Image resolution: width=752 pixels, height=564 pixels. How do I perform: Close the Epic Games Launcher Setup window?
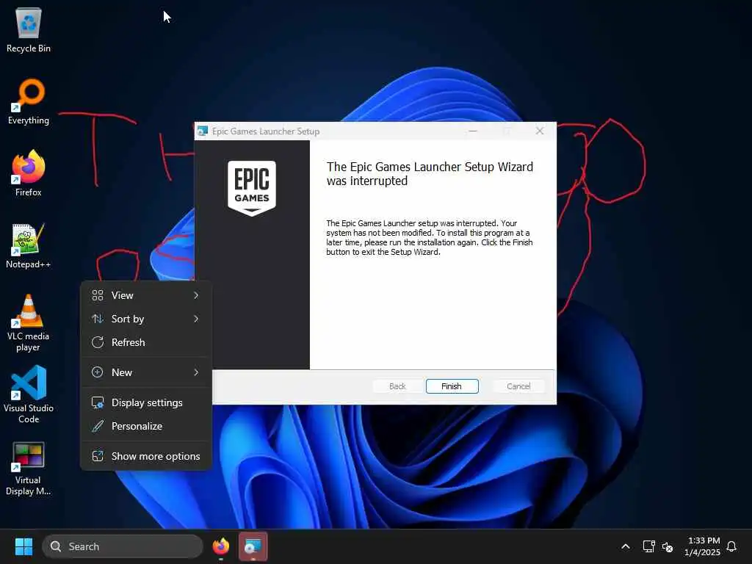540,131
